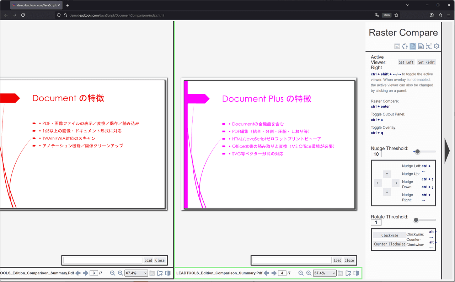Click the address bar URL
455x282 pixels.
[x=117, y=15]
